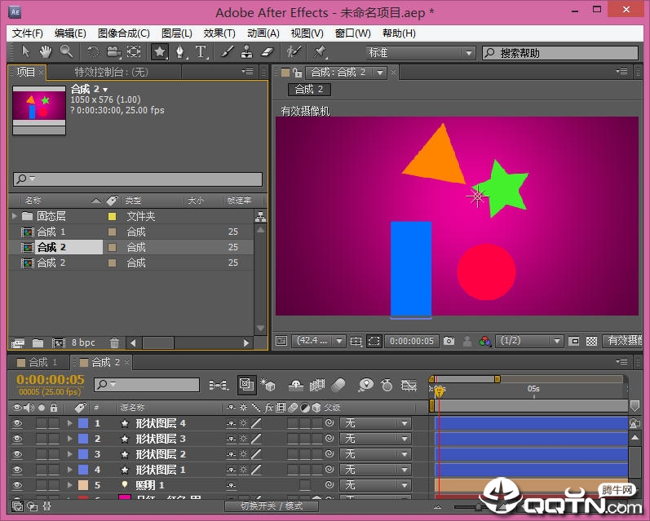650x521 pixels.
Task: Toggle visibility of 照明 1 light layer
Action: 16,485
